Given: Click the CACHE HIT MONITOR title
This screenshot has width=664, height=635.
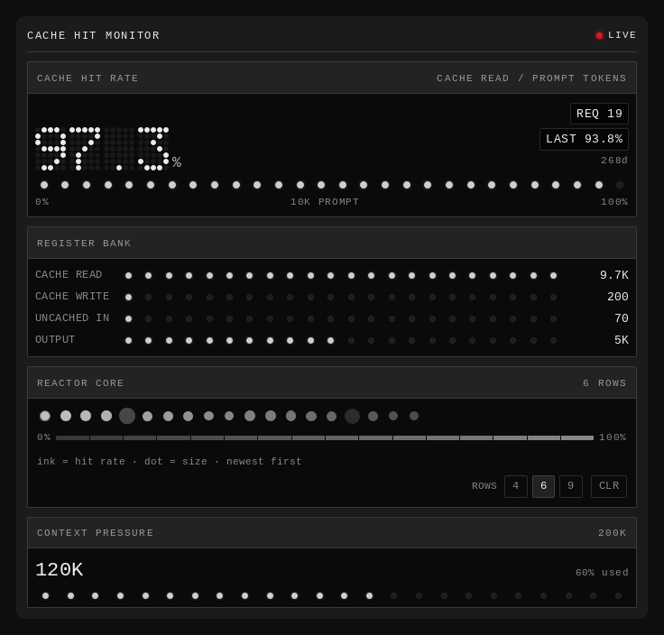Looking at the screenshot, I should [93, 35].
